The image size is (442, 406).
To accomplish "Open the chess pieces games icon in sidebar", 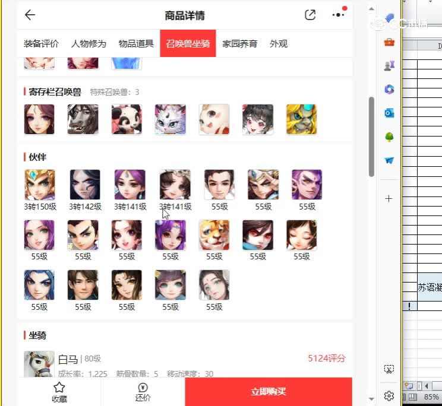I will click(389, 66).
